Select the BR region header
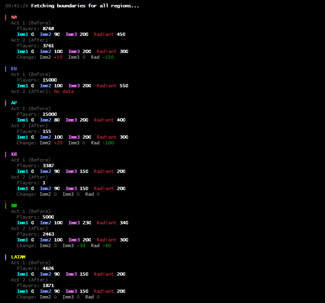Viewport: 325px width, 303px height. click(14, 206)
